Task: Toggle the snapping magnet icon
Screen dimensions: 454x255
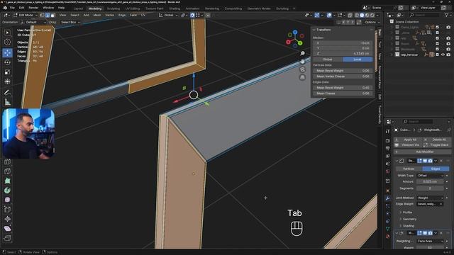Action: pos(192,15)
